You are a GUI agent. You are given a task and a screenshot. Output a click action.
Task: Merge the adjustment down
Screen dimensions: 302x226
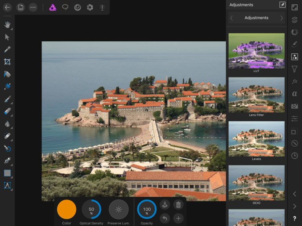[x=165, y=205]
